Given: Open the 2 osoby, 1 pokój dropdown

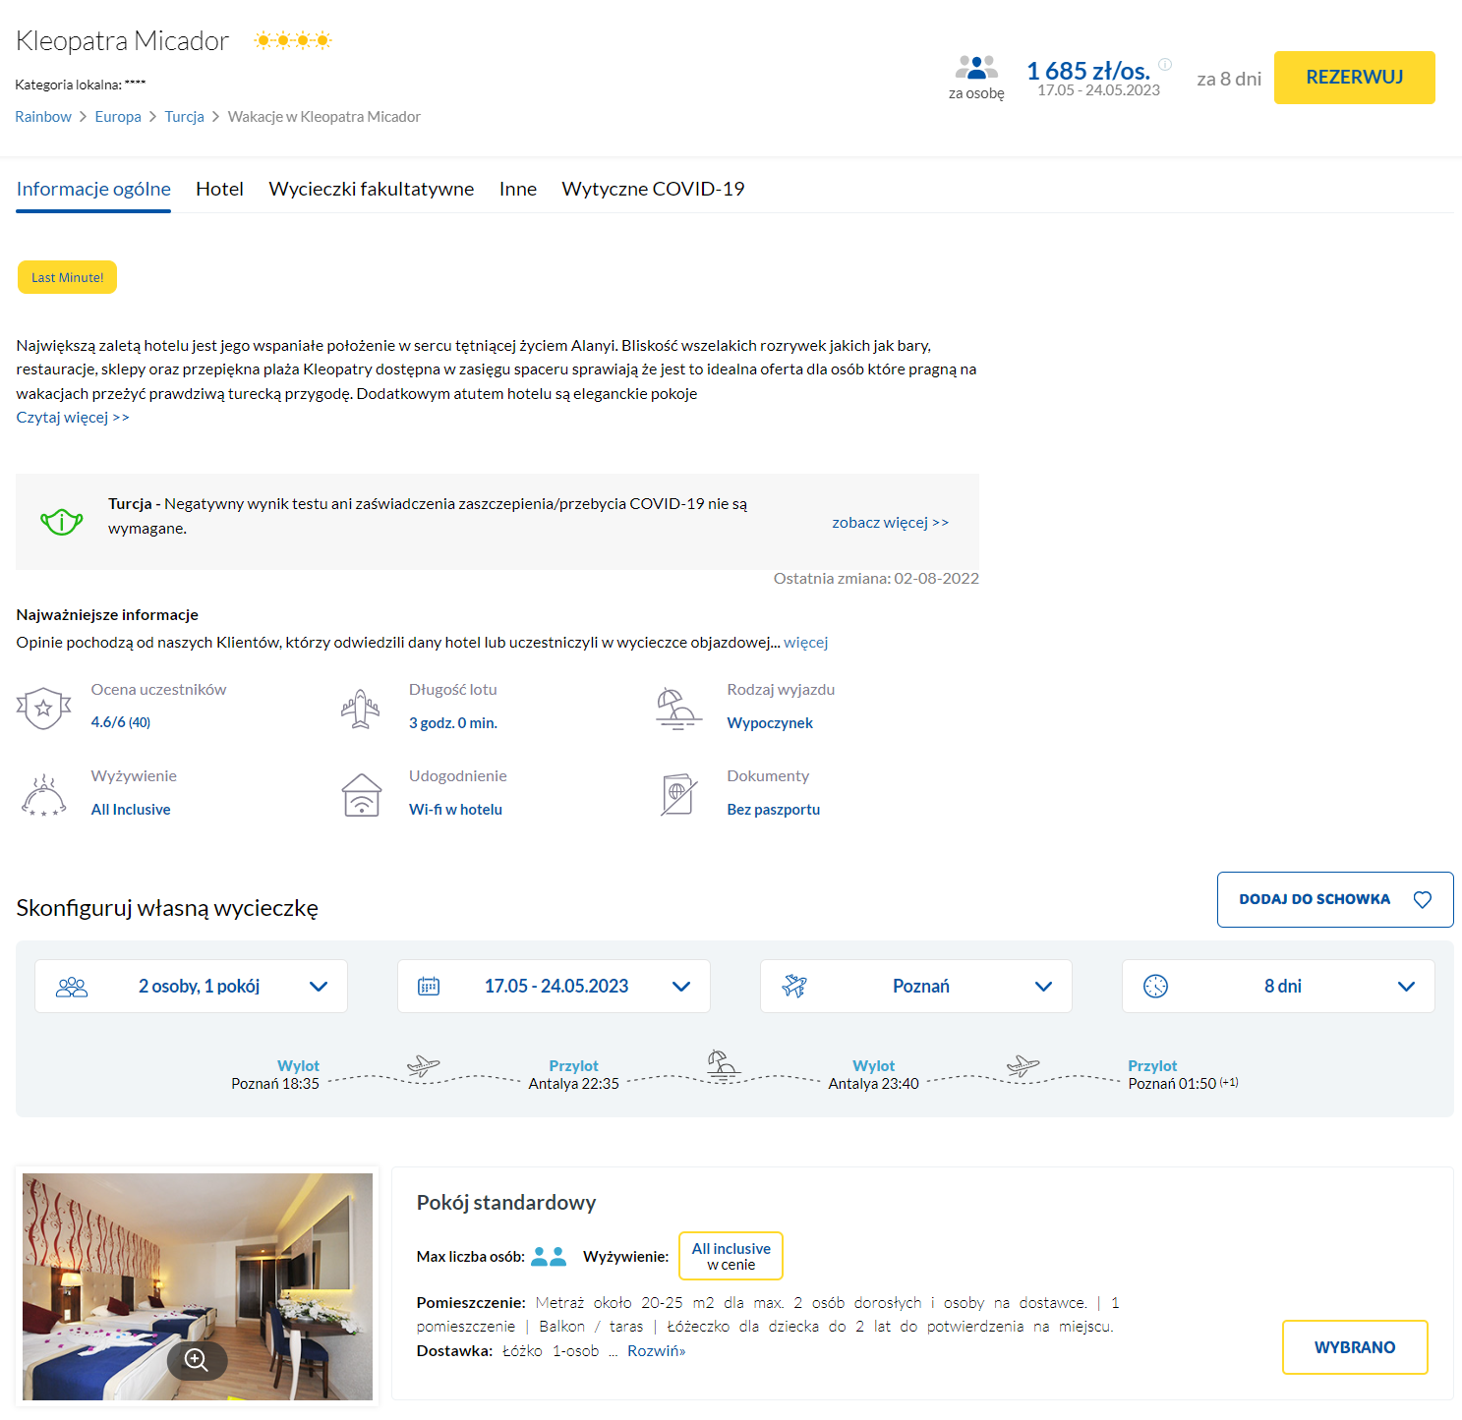Looking at the screenshot, I should [191, 986].
